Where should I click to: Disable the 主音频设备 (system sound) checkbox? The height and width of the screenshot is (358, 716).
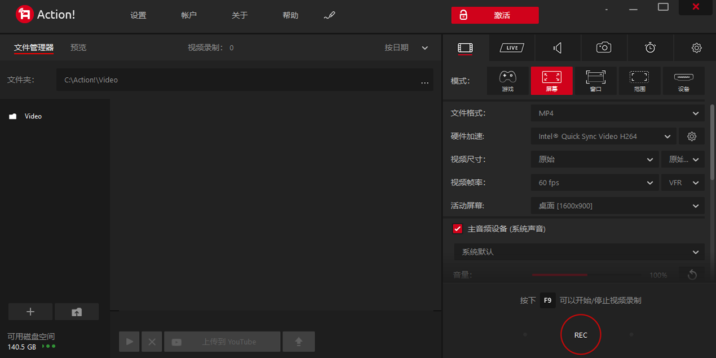pos(457,229)
